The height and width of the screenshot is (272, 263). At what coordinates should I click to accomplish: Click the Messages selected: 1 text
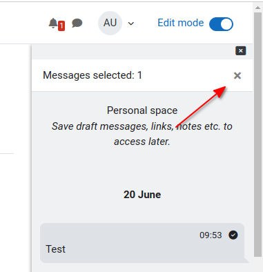coord(92,75)
